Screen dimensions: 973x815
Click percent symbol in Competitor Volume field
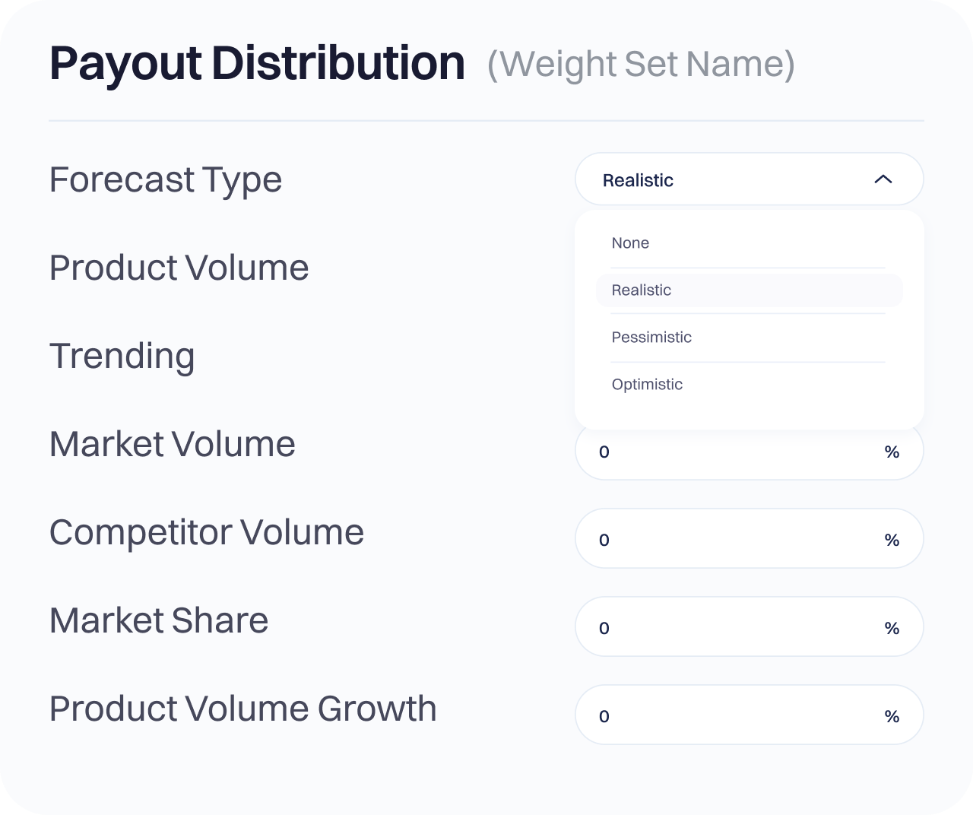point(892,541)
